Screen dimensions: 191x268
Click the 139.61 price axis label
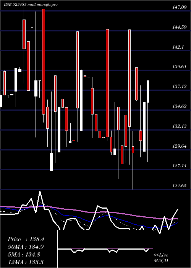(x=180, y=67)
